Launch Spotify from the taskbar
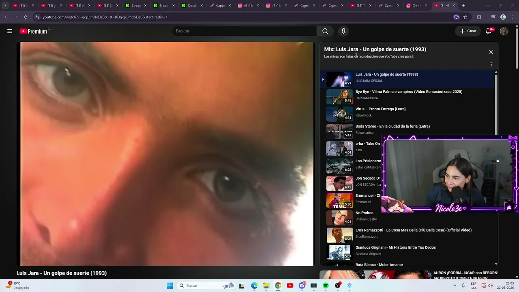The image size is (519, 292). [x=326, y=286]
